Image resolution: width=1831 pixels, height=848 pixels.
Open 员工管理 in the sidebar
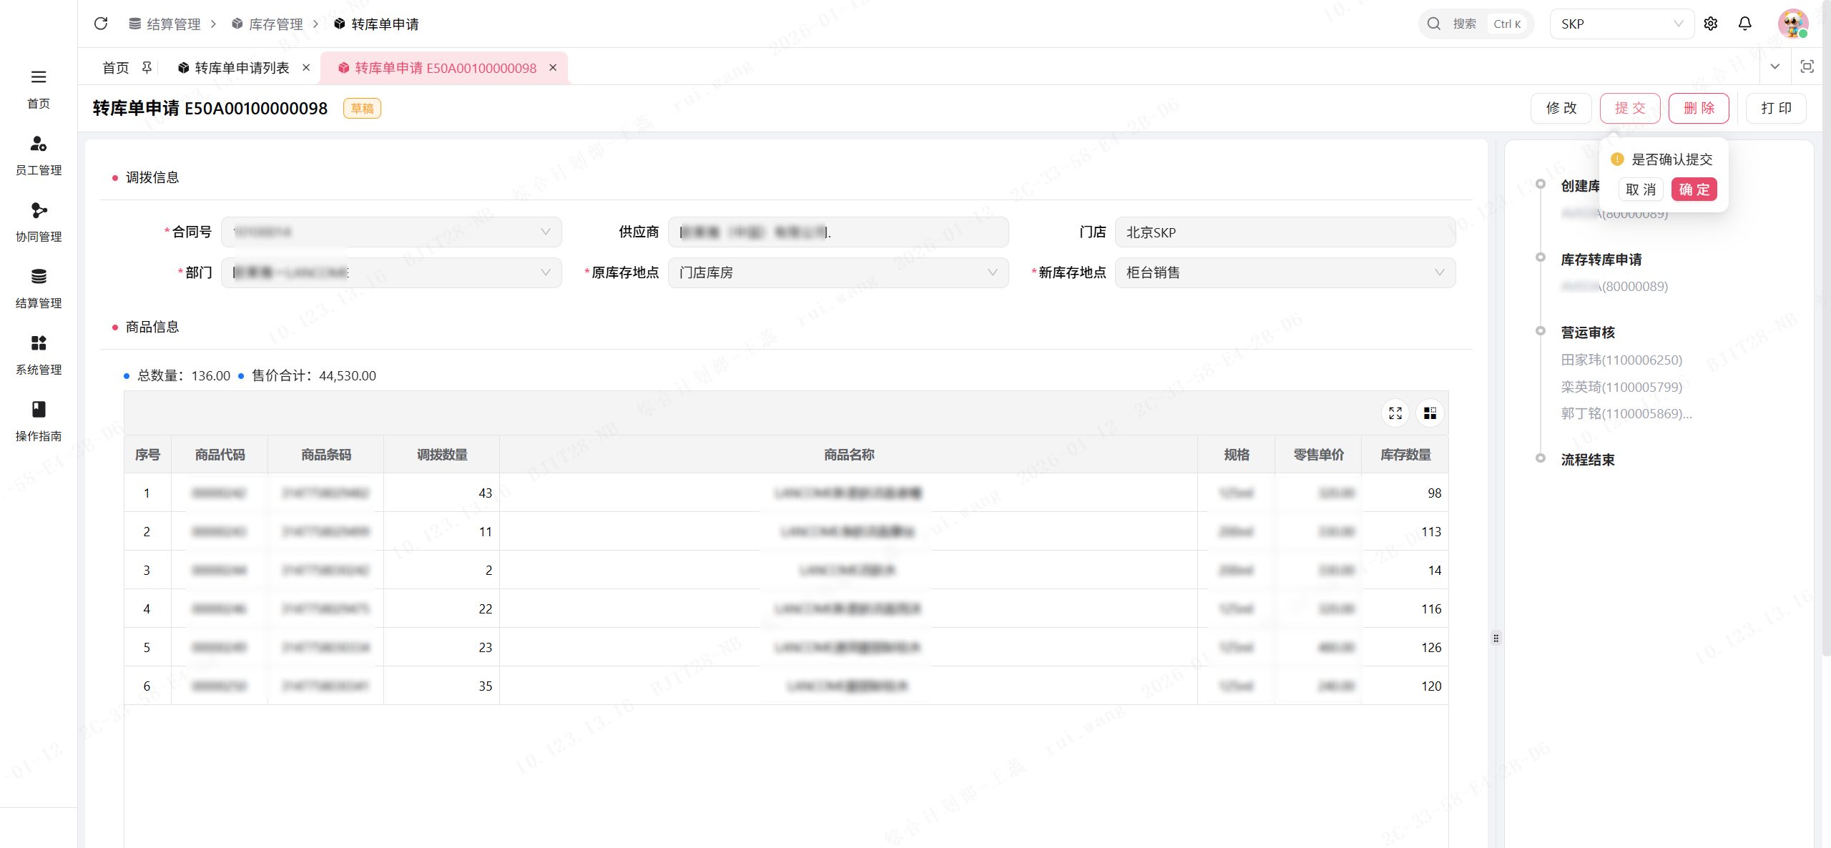coord(39,155)
